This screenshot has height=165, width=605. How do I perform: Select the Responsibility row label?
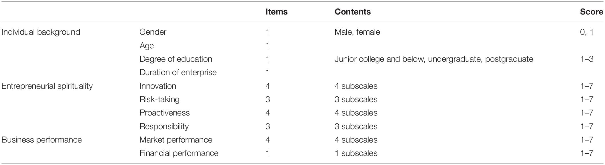(164, 127)
